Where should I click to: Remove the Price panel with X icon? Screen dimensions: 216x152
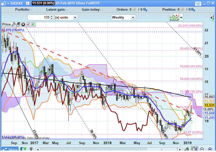23,24
